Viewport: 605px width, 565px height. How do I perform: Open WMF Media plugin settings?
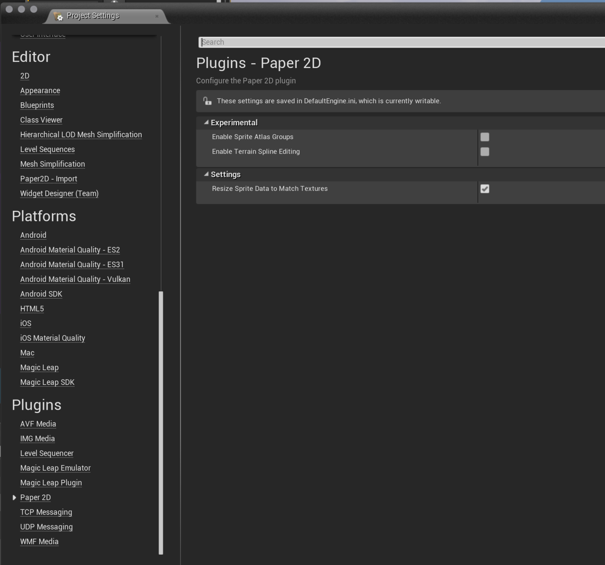[39, 542]
